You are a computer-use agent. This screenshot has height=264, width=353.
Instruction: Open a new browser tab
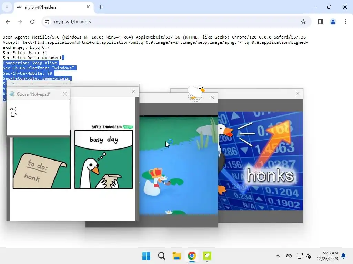[x=101, y=7]
